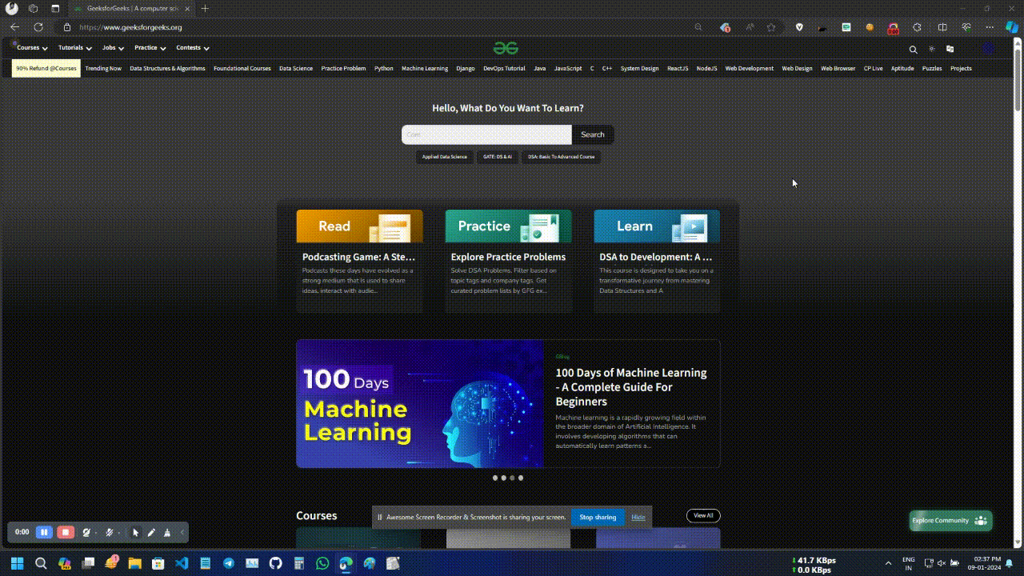Open Python in the topic bar
This screenshot has width=1024, height=576.
tap(384, 69)
